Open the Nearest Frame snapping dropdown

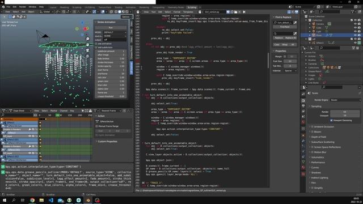click(x=111, y=111)
